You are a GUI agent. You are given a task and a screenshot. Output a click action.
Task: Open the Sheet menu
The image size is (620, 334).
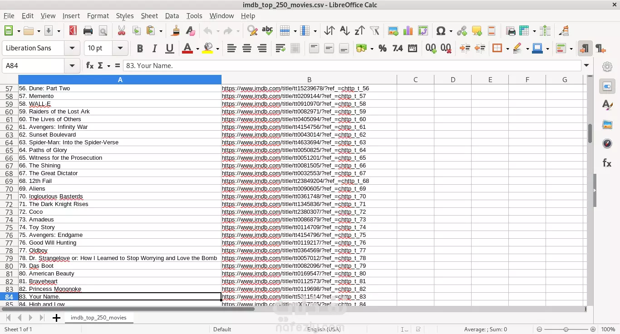[149, 15]
